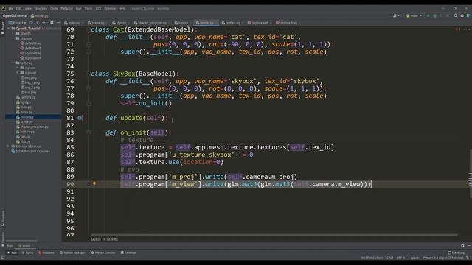This screenshot has height=265, width=472.
Task: Open the Window menu
Action: [x=110, y=8]
